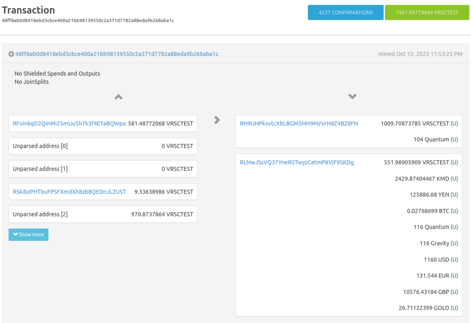Click the plus icon beside transaction hash

(x=11, y=54)
